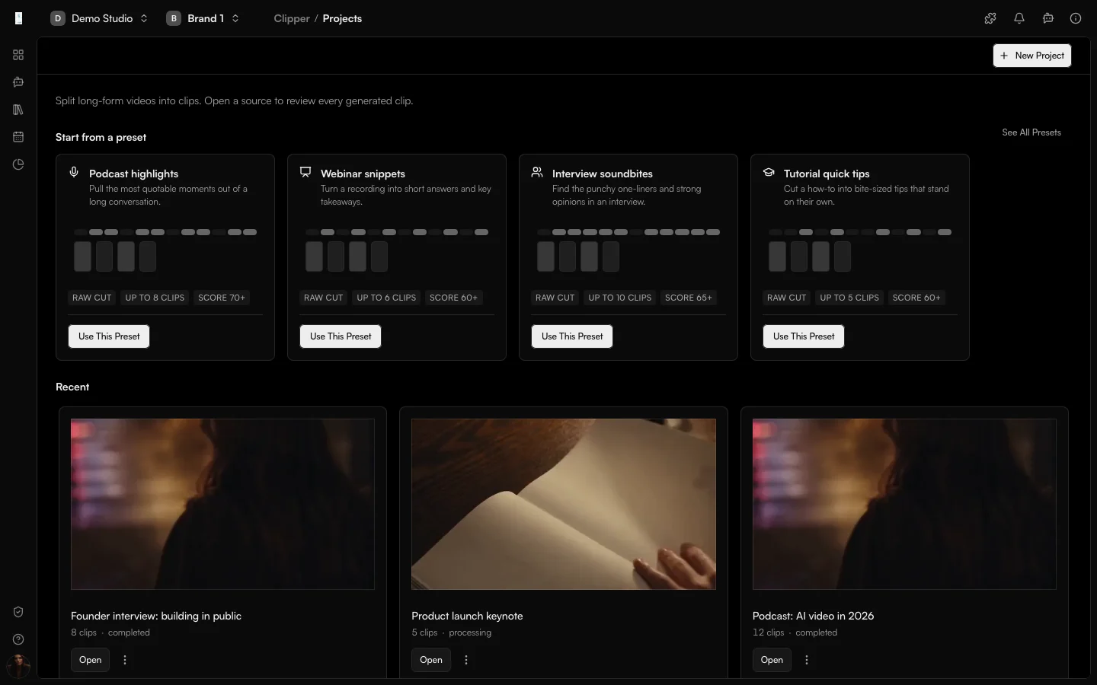The width and height of the screenshot is (1097, 685).
Task: Use the Interview soundbites preset
Action: coord(572,336)
